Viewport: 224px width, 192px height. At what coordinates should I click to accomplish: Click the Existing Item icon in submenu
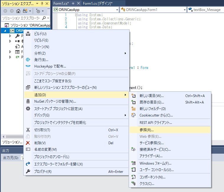click(133, 102)
